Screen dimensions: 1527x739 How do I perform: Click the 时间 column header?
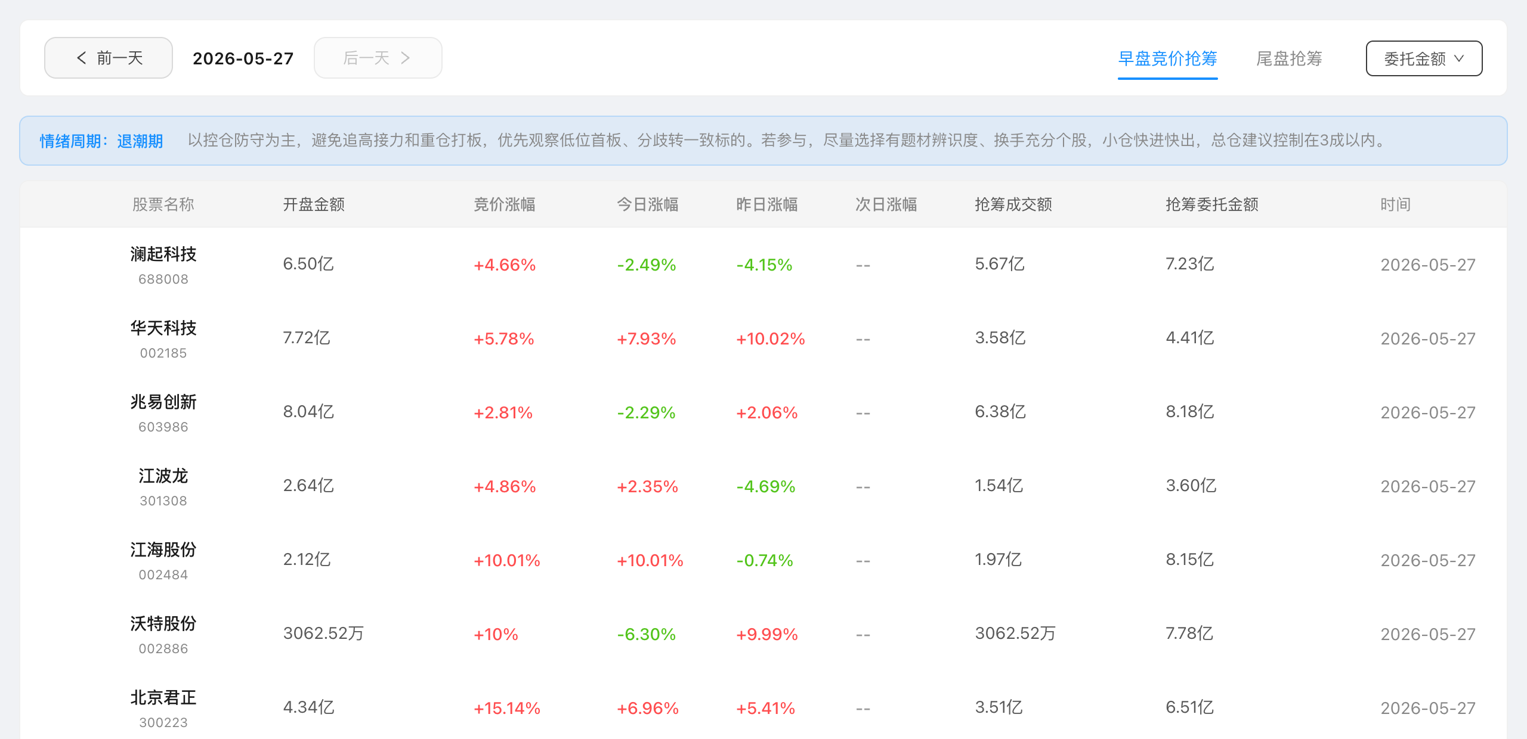point(1396,204)
